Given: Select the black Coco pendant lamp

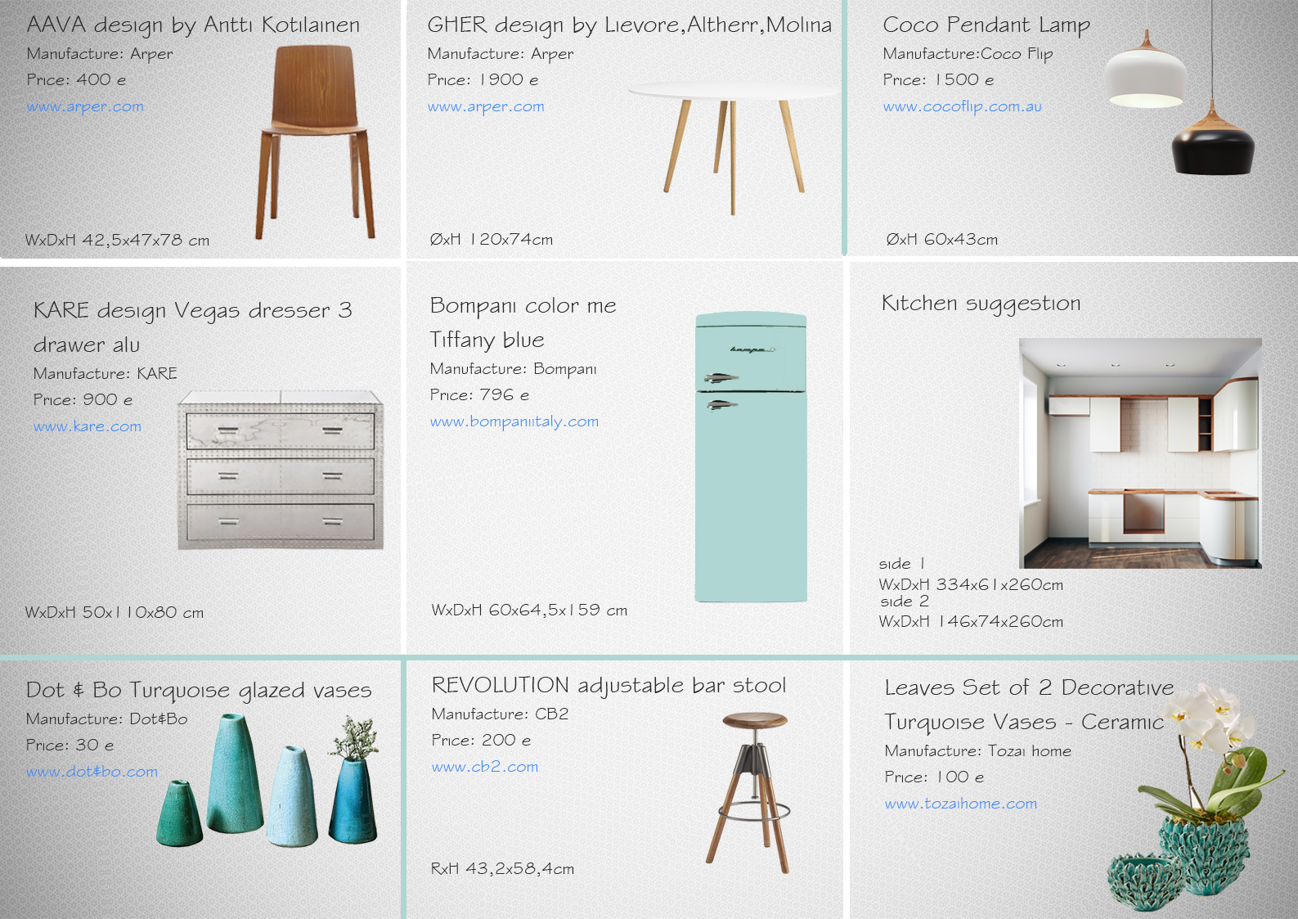Looking at the screenshot, I should point(1213,137).
